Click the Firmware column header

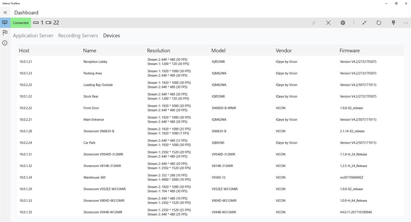[350, 50]
